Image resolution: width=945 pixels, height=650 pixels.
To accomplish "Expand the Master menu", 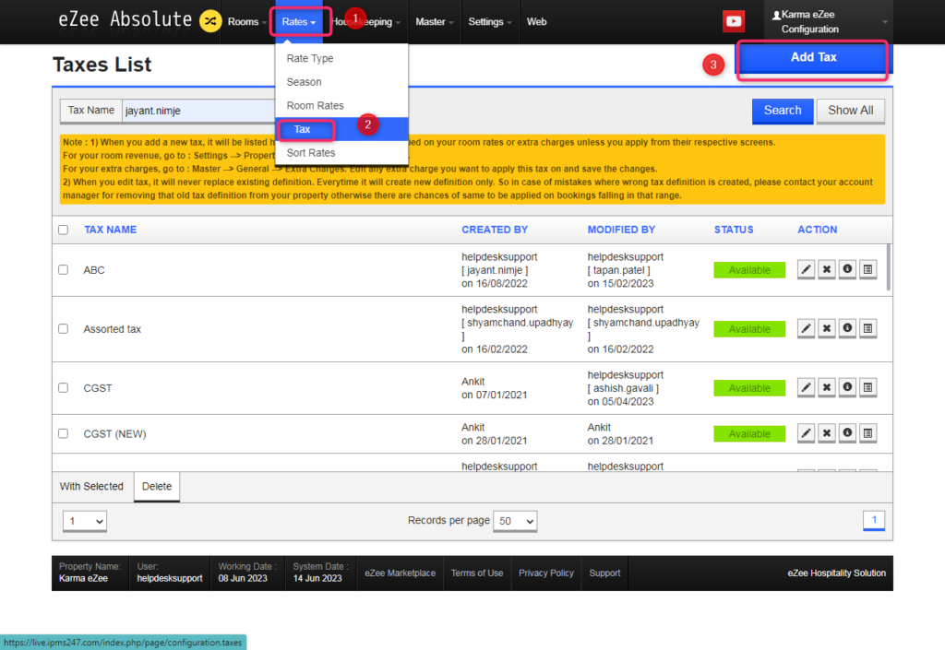I will [x=434, y=22].
